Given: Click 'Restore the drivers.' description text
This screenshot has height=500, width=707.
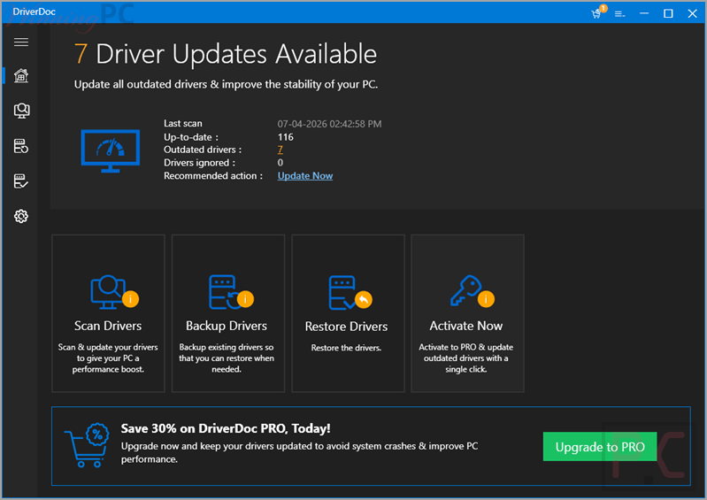Looking at the screenshot, I should 346,348.
